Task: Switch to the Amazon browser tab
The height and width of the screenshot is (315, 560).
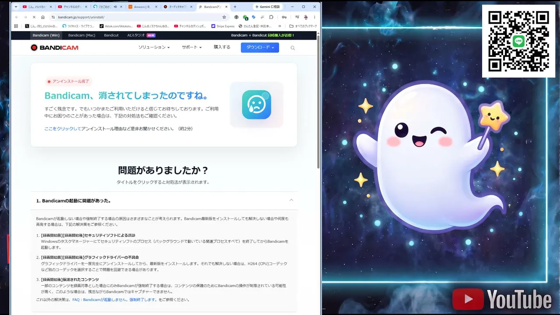Action: [142, 7]
